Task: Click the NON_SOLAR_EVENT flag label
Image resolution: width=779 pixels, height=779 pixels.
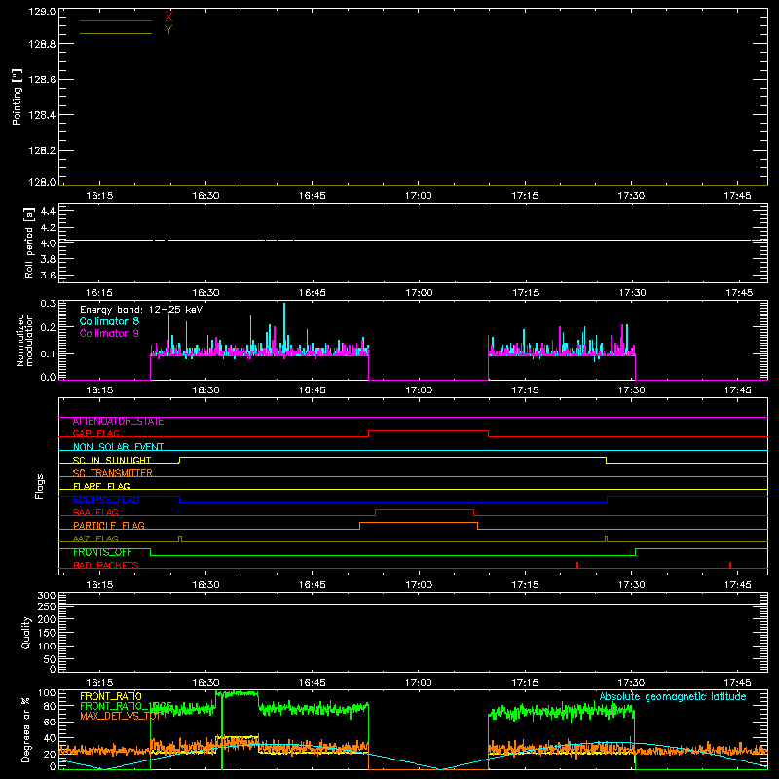Action: (x=118, y=447)
